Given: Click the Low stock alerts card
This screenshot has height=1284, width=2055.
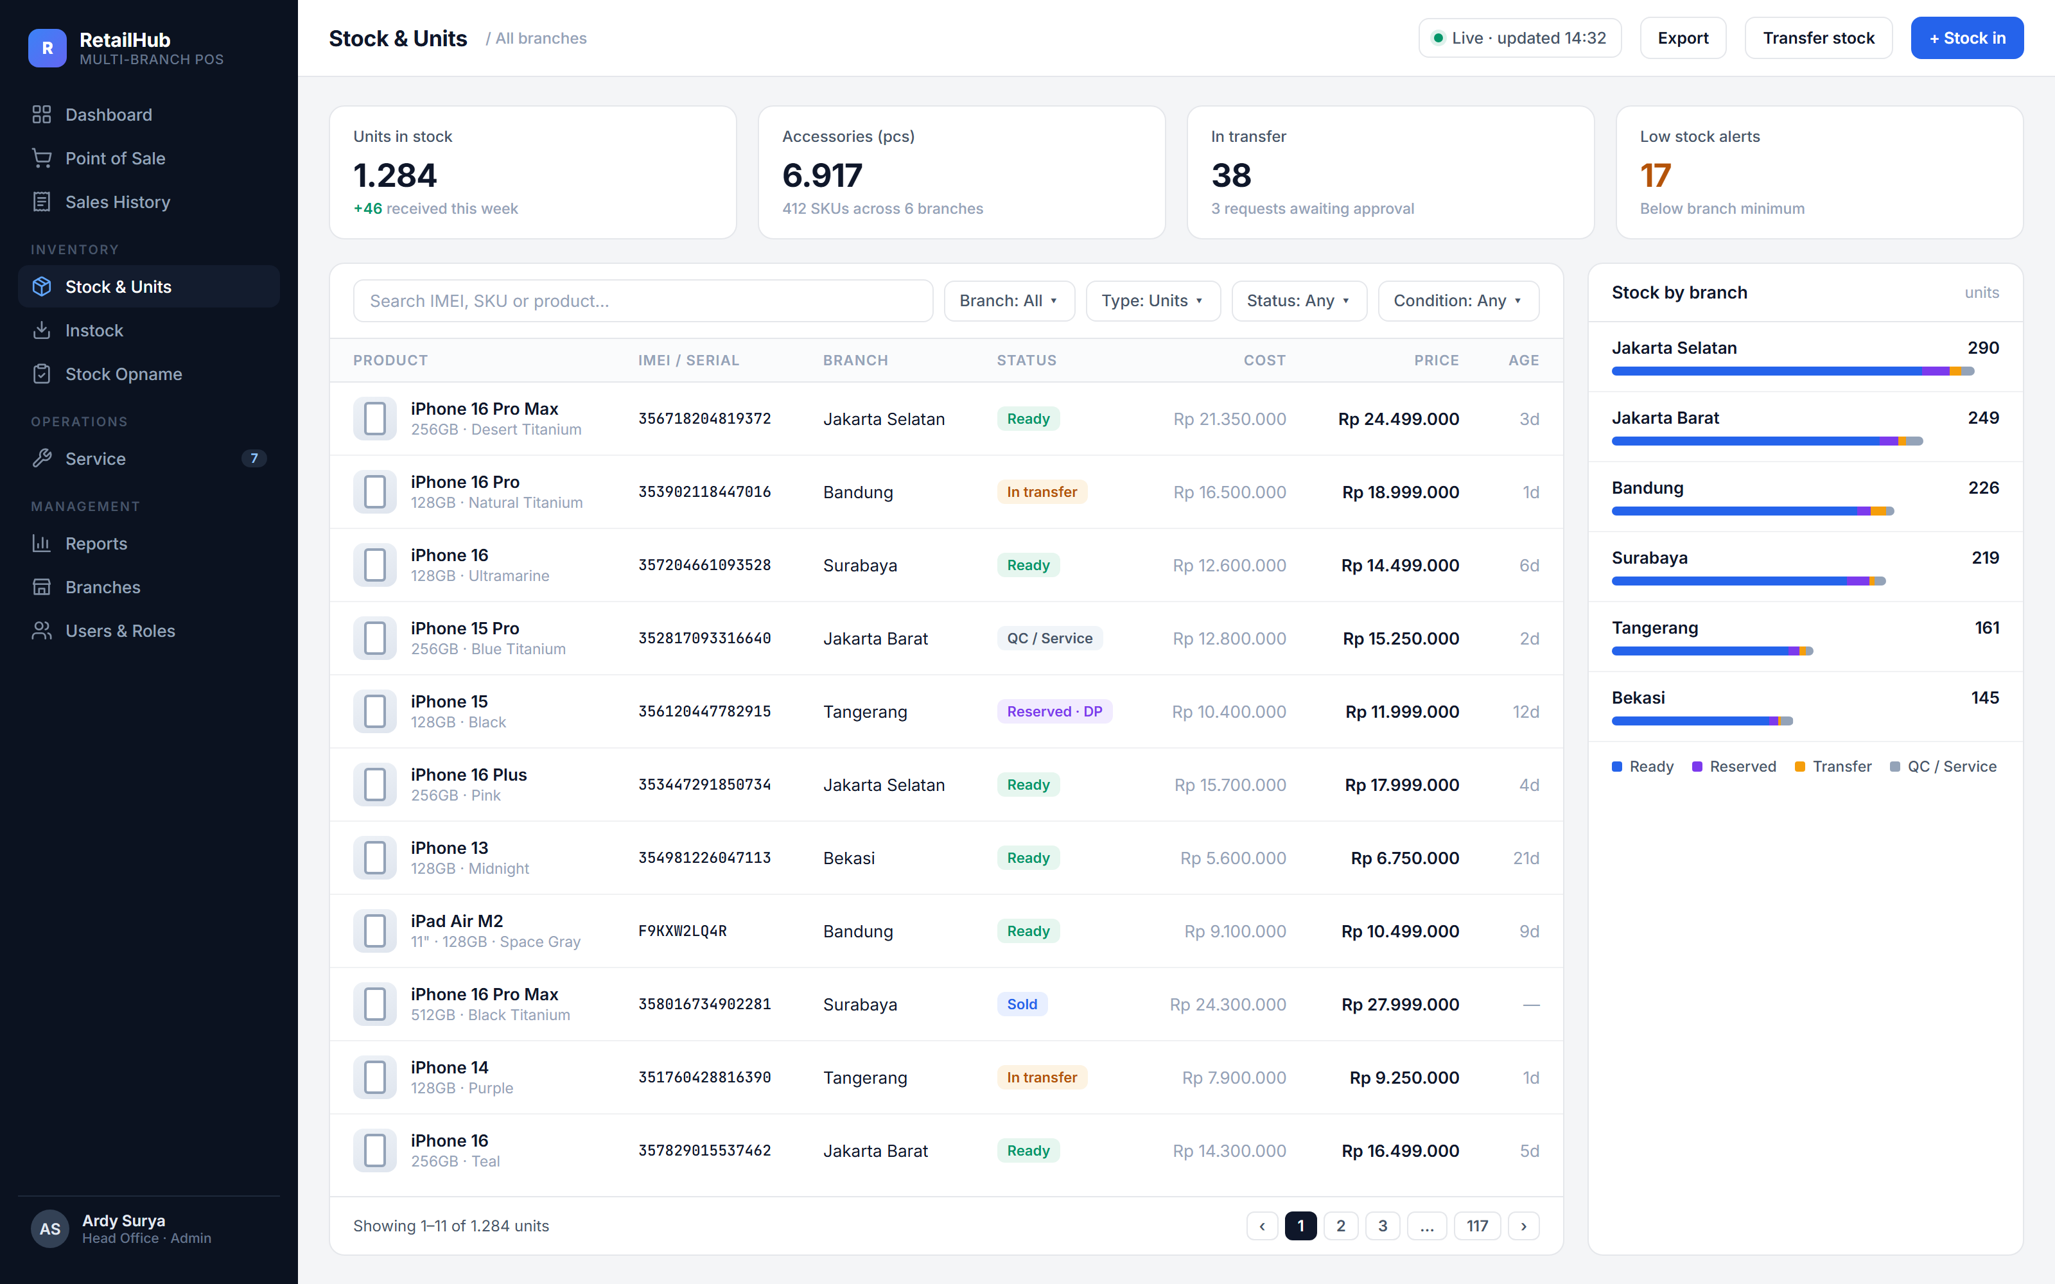Looking at the screenshot, I should 1819,173.
